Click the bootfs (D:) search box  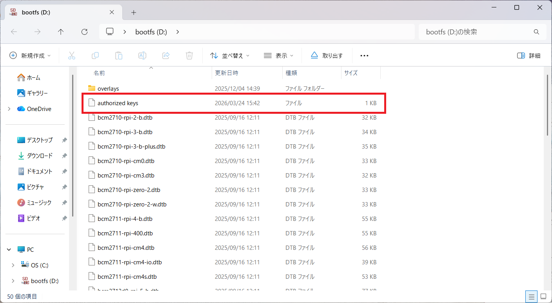[x=476, y=32]
